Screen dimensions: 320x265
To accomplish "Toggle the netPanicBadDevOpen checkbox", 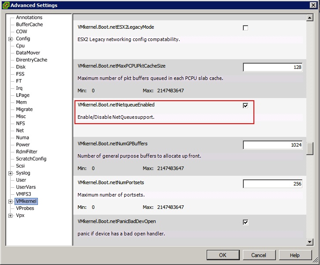I will pos(246,222).
